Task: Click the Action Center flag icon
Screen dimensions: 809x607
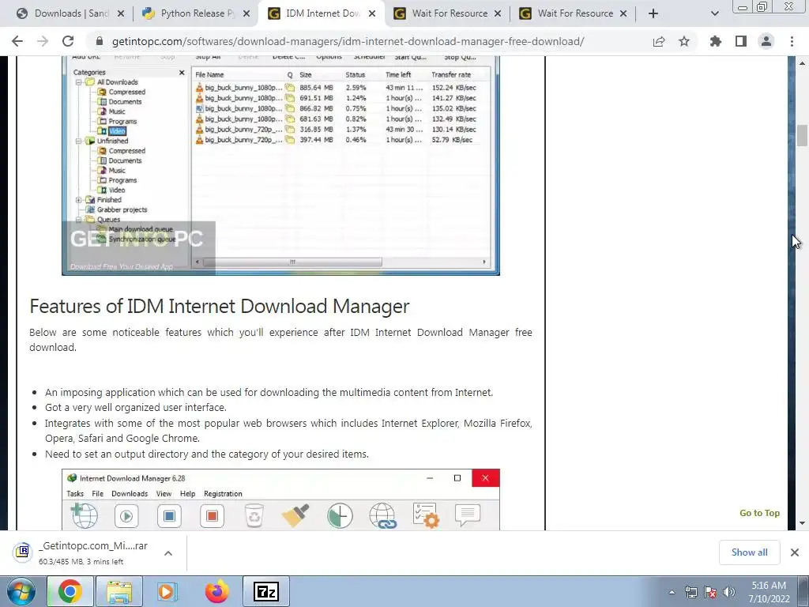Action: tap(710, 592)
